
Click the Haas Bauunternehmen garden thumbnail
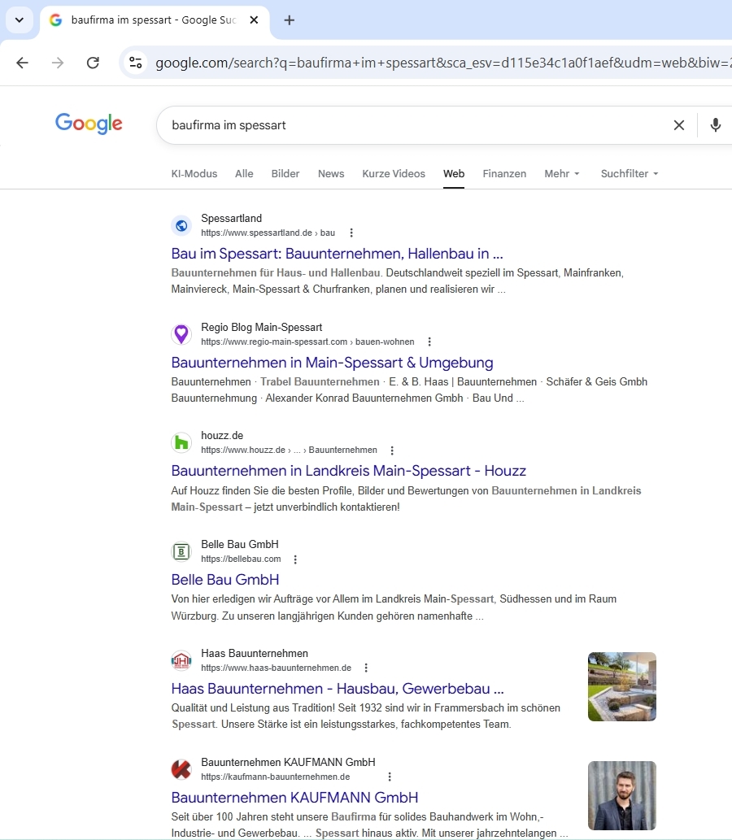tap(621, 686)
